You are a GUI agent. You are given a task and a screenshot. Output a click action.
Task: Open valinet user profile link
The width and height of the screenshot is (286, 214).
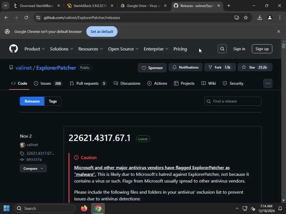tap(24, 68)
